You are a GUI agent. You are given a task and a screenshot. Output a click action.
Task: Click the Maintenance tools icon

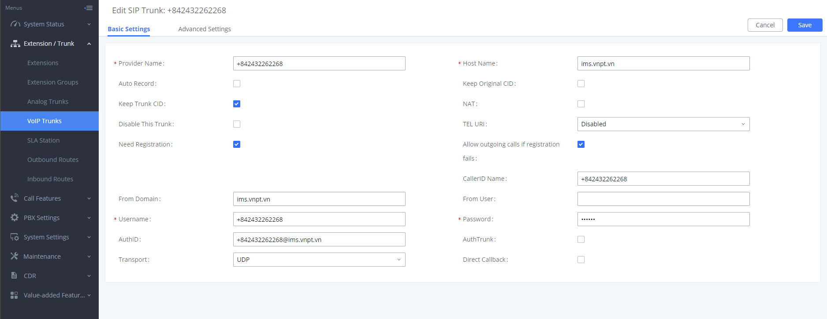point(15,256)
